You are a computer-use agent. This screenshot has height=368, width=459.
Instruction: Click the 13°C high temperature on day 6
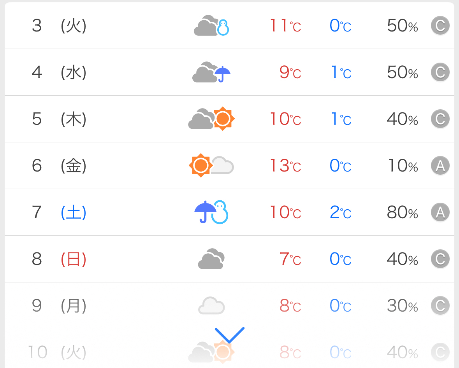click(x=285, y=166)
